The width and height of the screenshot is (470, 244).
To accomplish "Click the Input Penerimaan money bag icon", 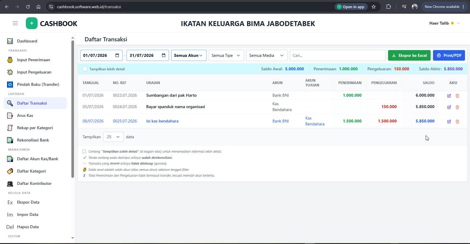I will point(10,60).
